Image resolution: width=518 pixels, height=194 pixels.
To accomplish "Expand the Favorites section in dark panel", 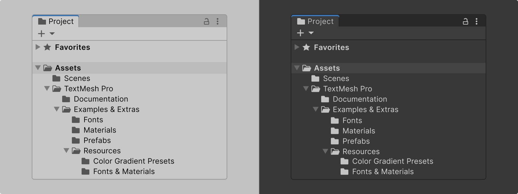I will pos(297,47).
